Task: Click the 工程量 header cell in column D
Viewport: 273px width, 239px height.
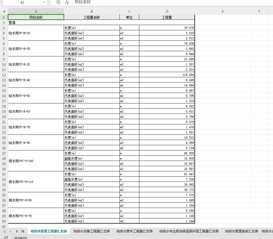Action: [167, 17]
